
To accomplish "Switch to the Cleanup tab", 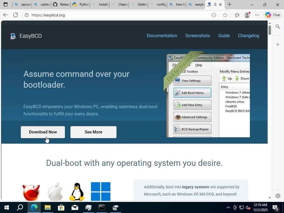I will tap(119, 4).
